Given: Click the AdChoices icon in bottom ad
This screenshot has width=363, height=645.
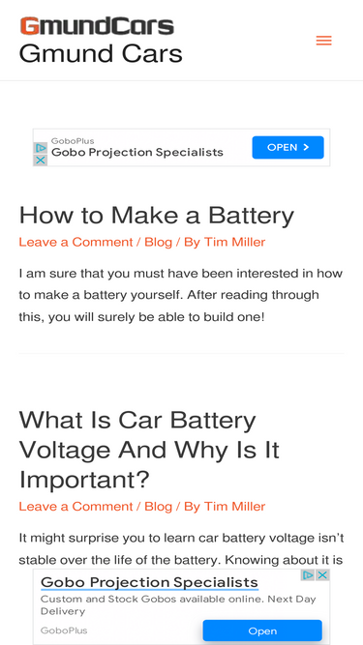Looking at the screenshot, I should click(308, 575).
